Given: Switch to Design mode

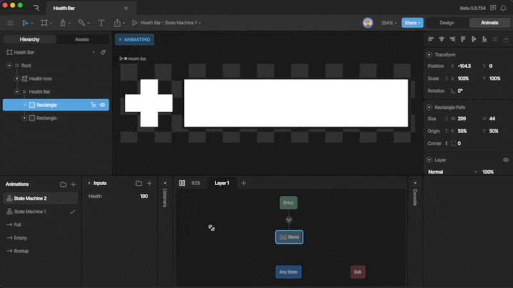Looking at the screenshot, I should click(446, 23).
